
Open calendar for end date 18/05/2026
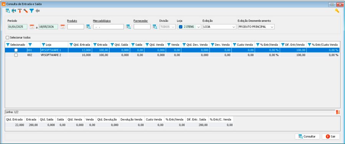click(x=63, y=27)
